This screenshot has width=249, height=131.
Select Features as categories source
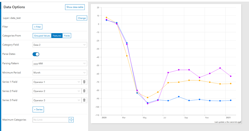point(57,36)
